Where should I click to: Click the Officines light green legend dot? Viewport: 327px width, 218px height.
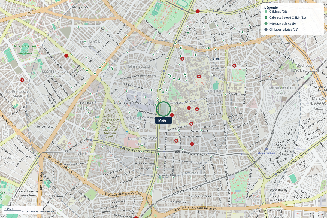tap(266, 12)
